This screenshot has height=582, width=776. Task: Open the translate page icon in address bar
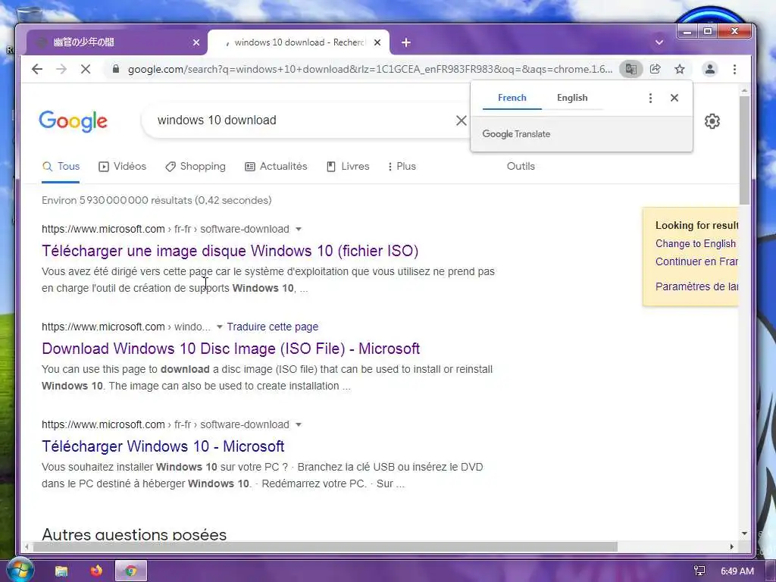[x=631, y=69]
